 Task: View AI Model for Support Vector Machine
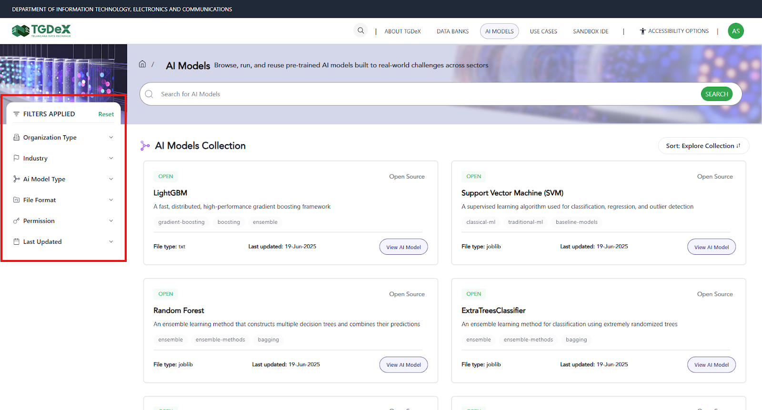coord(712,247)
